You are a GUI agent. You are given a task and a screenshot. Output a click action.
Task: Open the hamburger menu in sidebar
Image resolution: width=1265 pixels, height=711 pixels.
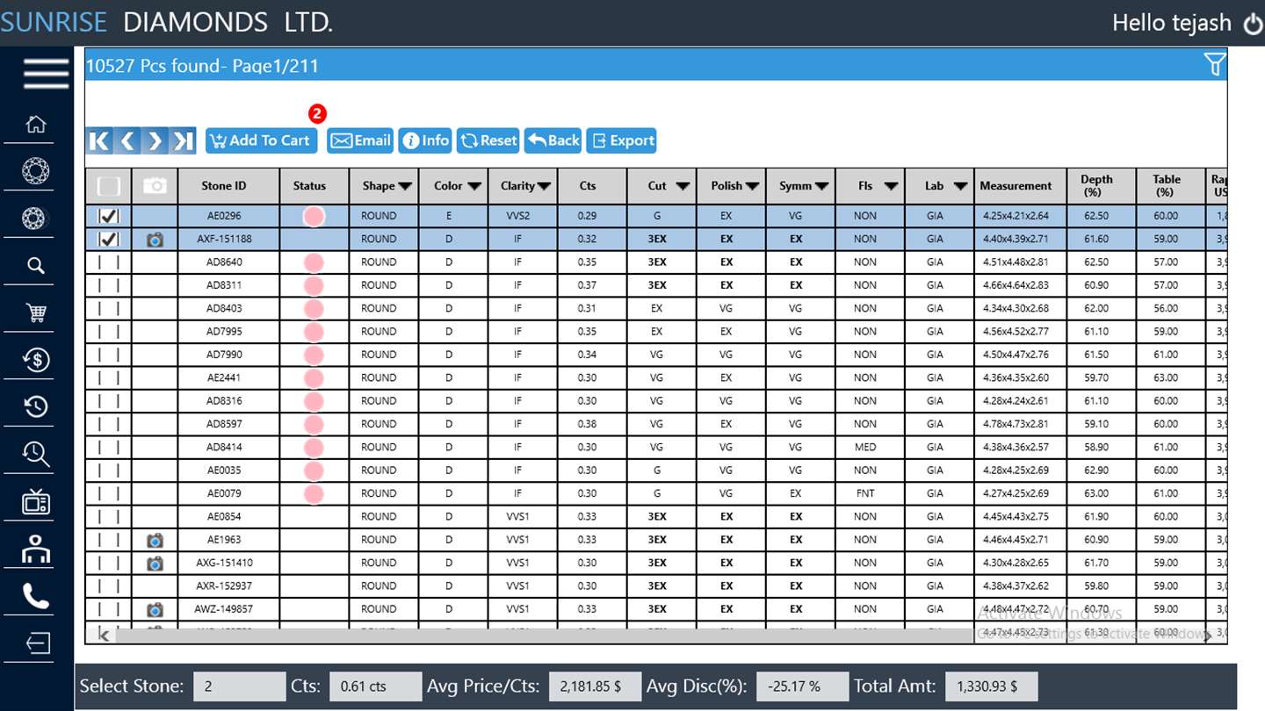coord(46,74)
